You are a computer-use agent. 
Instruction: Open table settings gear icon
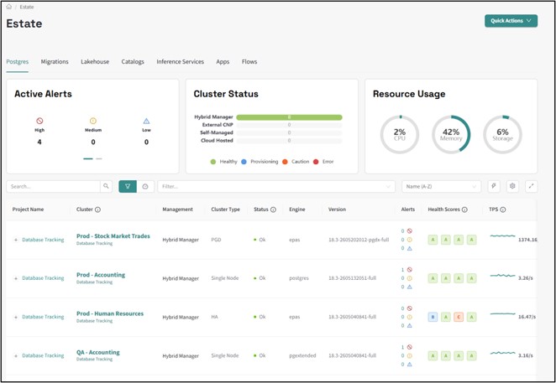[512, 186]
